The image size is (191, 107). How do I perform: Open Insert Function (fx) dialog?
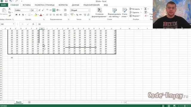point(33,24)
